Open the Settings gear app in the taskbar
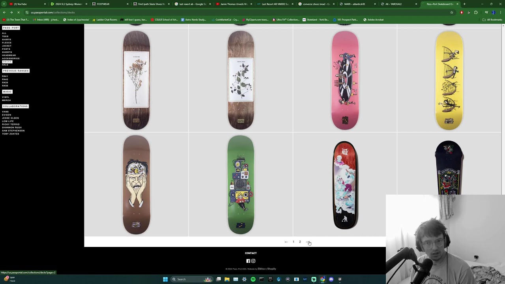The height and width of the screenshot is (284, 505). tap(244, 279)
